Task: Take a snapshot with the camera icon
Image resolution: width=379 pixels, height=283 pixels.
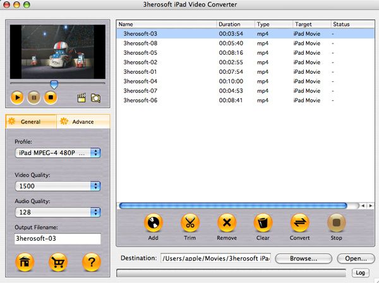Action: [x=95, y=98]
